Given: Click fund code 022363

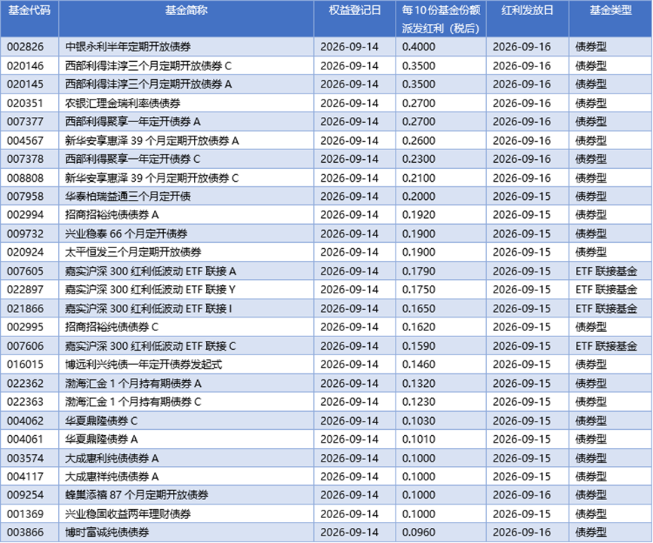Looking at the screenshot, I should click(25, 402).
